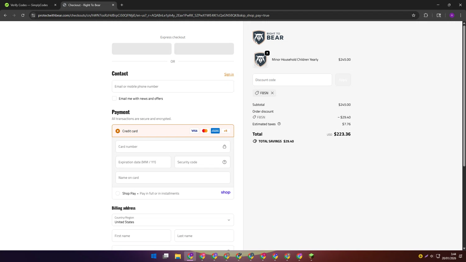Bookmark this page with the star icon

(x=413, y=15)
